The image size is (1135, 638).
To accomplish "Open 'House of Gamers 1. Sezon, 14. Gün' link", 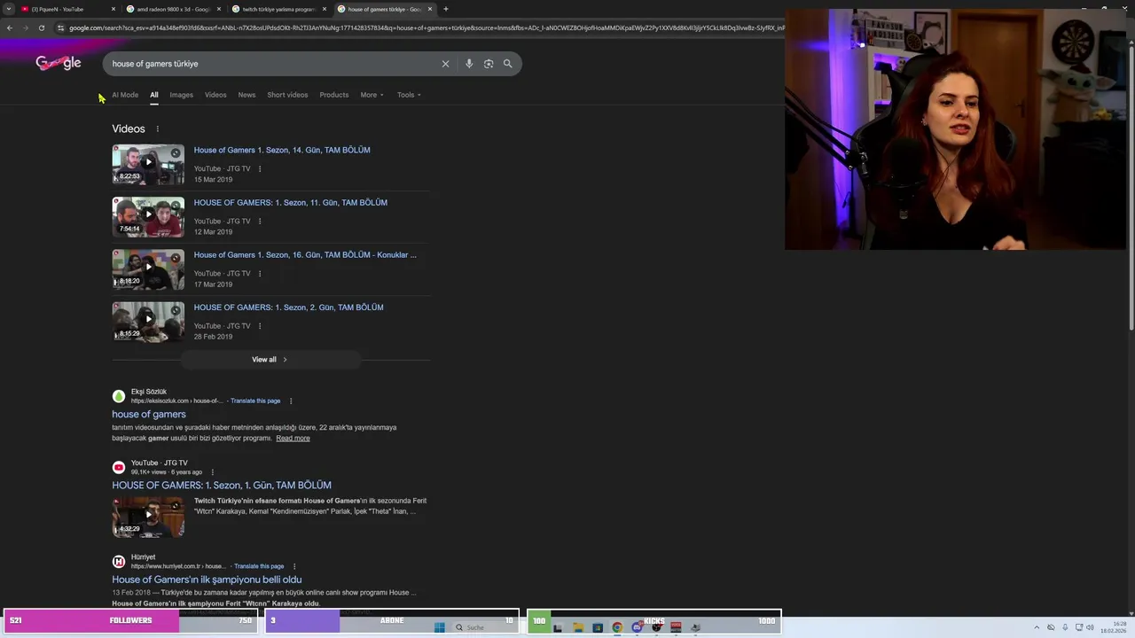I will pos(282,150).
